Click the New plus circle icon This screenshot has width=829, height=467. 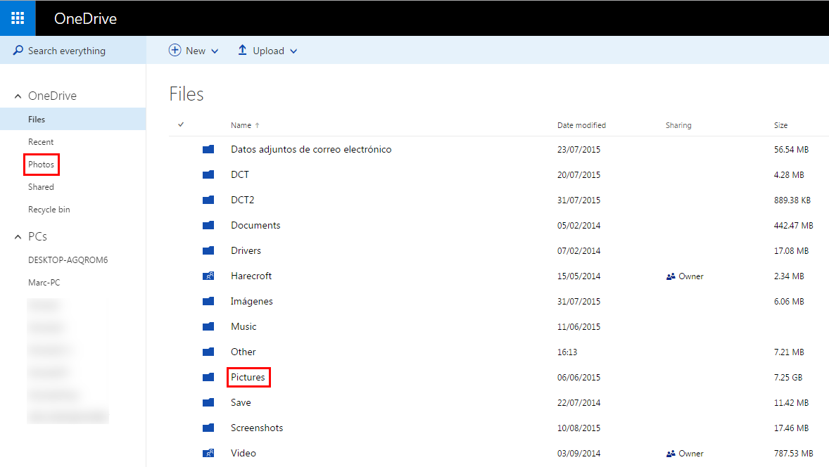pyautogui.click(x=175, y=50)
